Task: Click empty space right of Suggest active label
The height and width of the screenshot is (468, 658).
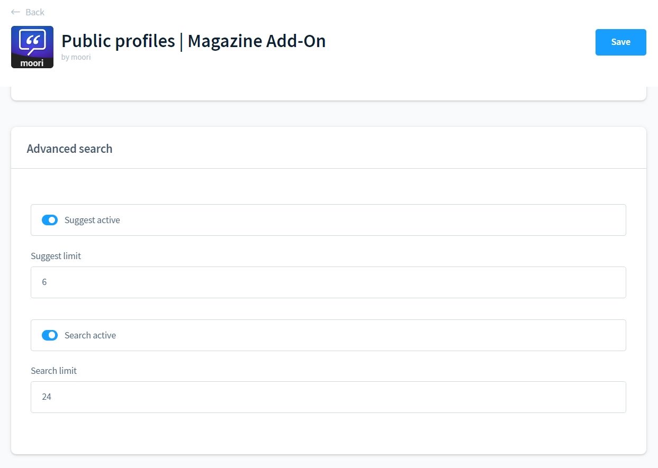Action: coord(371,220)
